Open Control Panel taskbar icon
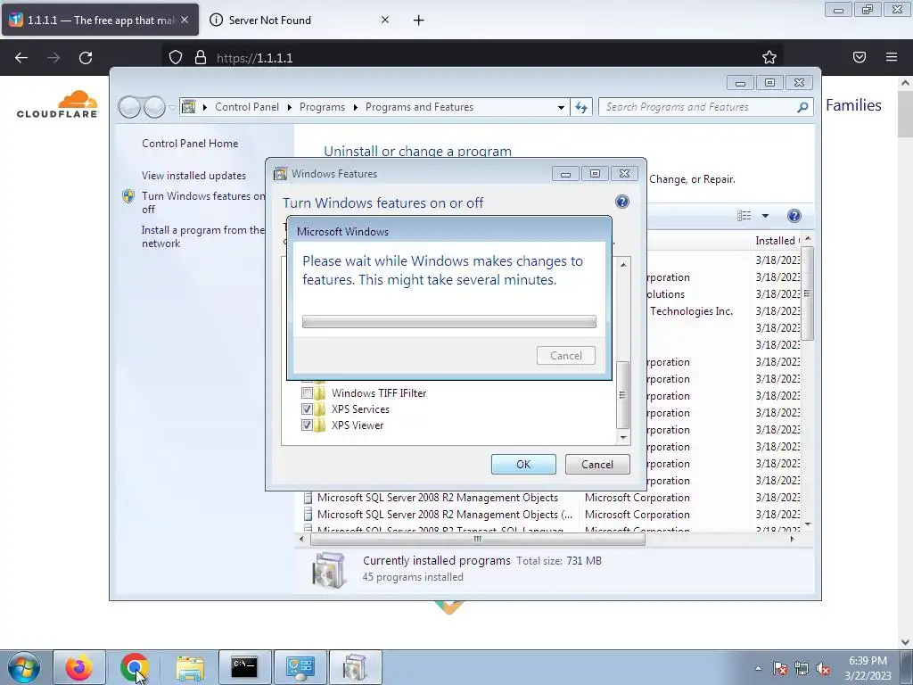This screenshot has width=913, height=685. click(300, 667)
